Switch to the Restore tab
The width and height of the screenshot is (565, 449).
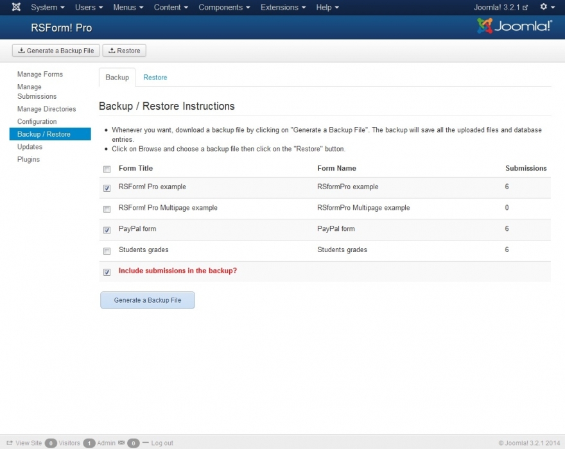pos(155,77)
